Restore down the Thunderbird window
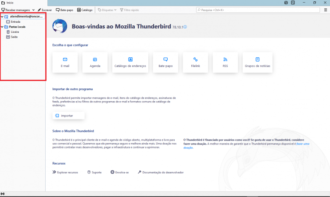The image size is (330, 197). [x=315, y=3]
